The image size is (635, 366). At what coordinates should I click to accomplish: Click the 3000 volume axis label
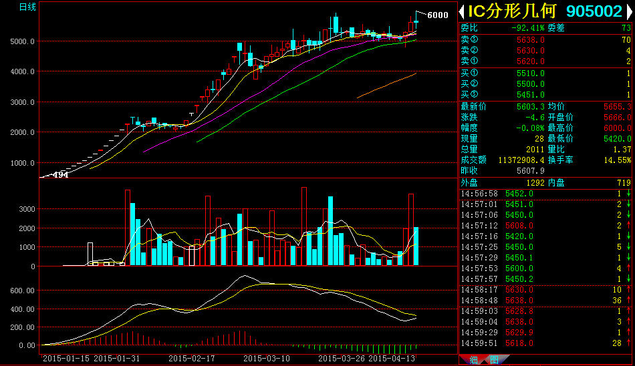coord(27,209)
